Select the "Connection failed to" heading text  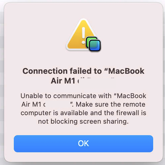(x=62, y=71)
